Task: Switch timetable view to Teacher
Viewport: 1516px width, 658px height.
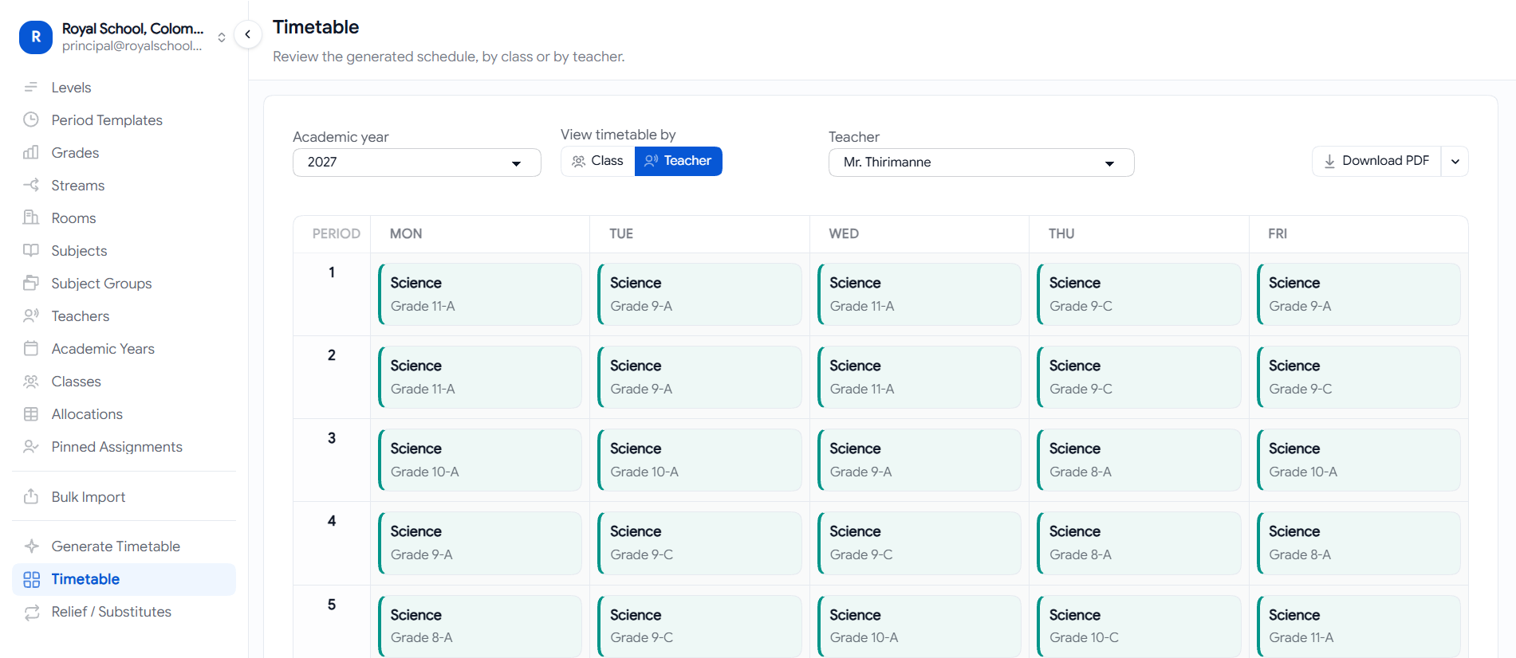Action: [x=679, y=161]
